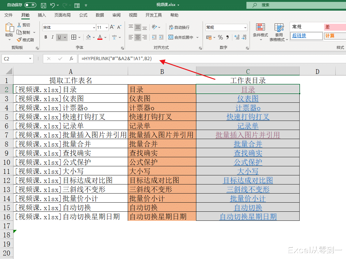
Task: Switch to the 插入 ribbon tab
Action: click(x=42, y=15)
